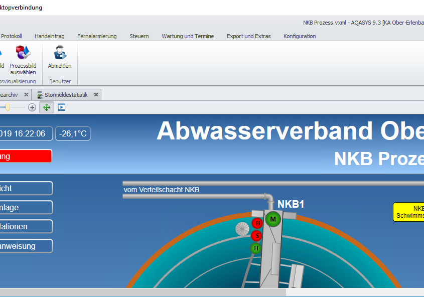Click the round brush symbol beside NKB1 bridge
This screenshot has width=424, height=297.
242,229
